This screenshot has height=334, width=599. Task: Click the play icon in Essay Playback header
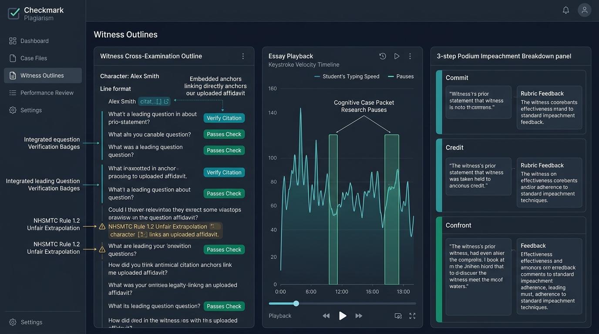397,56
